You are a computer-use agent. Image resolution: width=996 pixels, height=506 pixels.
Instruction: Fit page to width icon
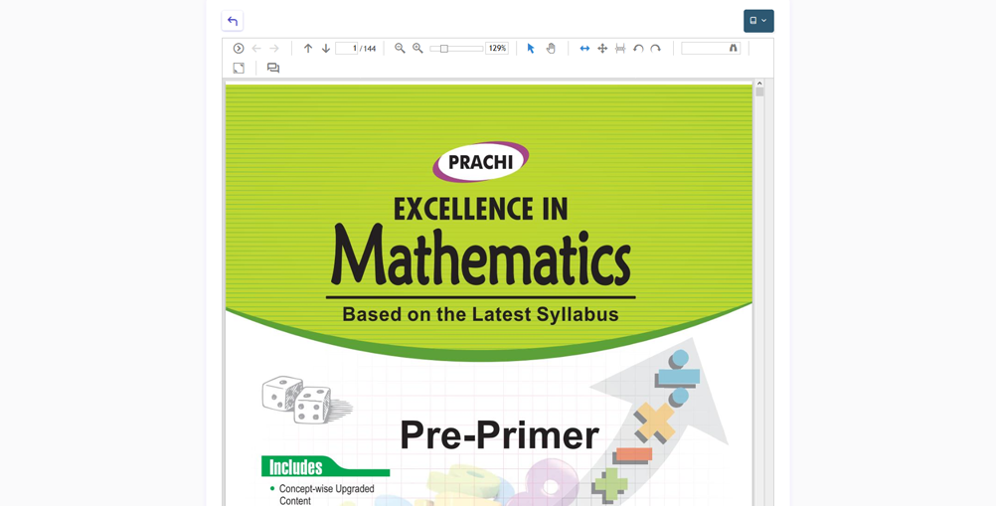pos(584,49)
